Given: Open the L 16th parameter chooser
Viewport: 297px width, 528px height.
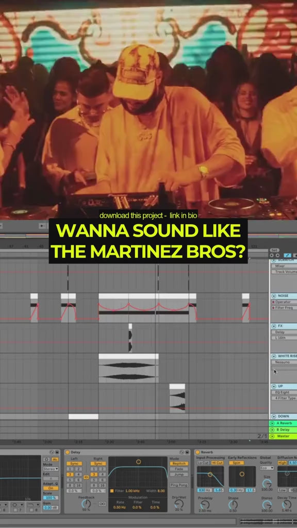Looking at the screenshot, I should (x=284, y=338).
